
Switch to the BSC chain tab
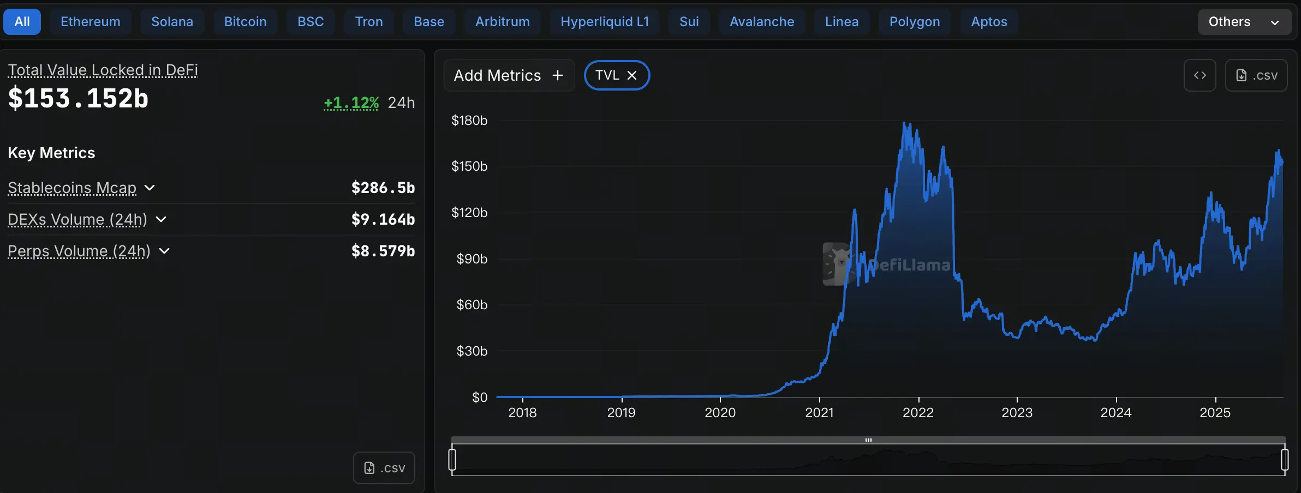[311, 22]
